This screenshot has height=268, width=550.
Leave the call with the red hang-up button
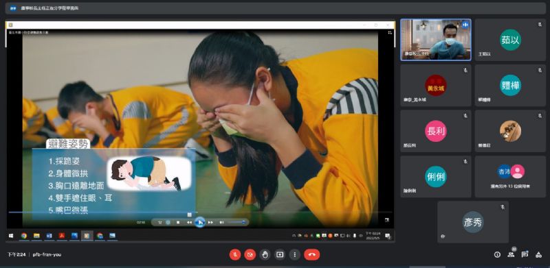312,255
